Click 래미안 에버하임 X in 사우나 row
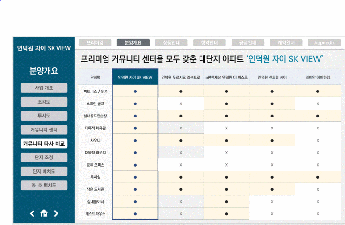This screenshot has width=345, height=225. coord(318,140)
